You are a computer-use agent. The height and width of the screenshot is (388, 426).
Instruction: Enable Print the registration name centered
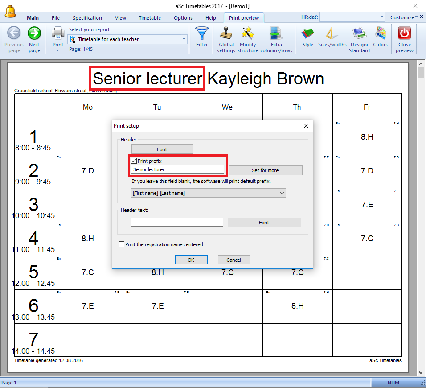(x=122, y=244)
